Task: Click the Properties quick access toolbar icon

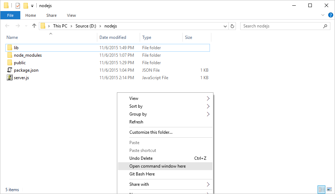Action: pyautogui.click(x=18, y=6)
